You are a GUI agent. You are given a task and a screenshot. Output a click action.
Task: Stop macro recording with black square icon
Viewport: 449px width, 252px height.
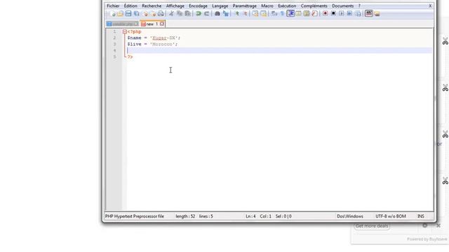[333, 13]
